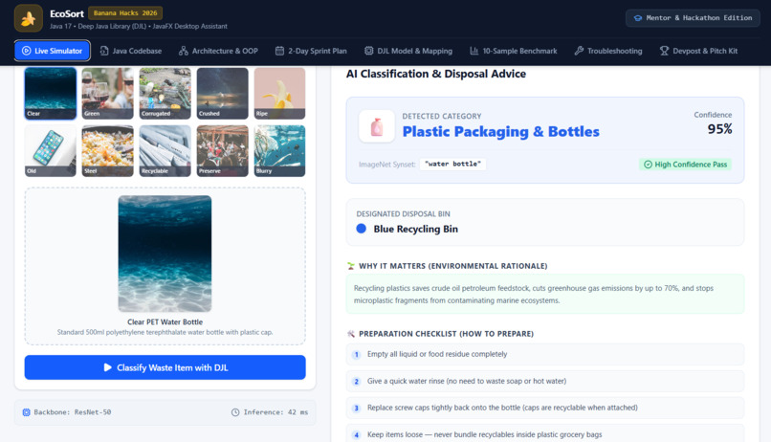Click the environmental rationale paragraph
This screenshot has width=771, height=442.
click(534, 294)
